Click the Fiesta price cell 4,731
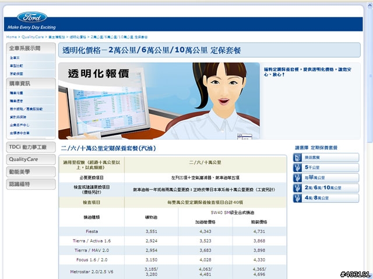The height and width of the screenshot is (279, 373). point(259,231)
